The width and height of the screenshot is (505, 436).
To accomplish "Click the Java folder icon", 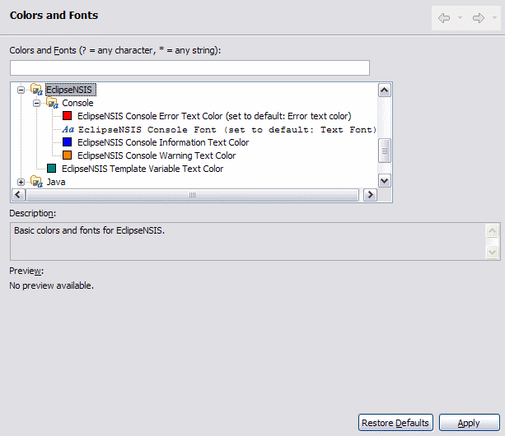I will [x=36, y=182].
